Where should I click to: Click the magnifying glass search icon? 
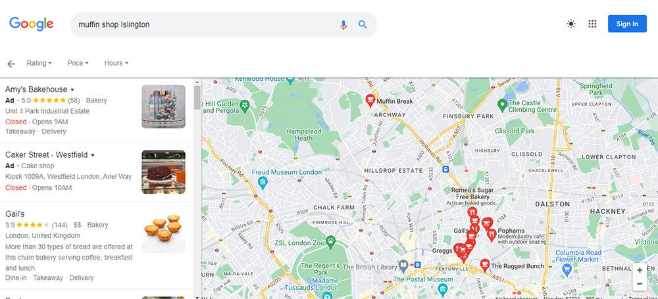pos(363,24)
